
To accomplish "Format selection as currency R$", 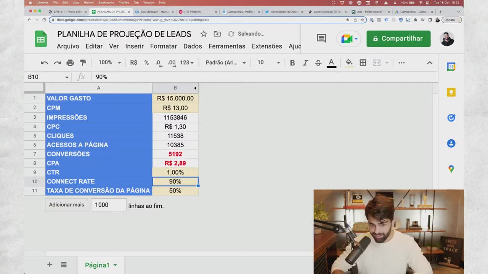I will click(x=133, y=63).
